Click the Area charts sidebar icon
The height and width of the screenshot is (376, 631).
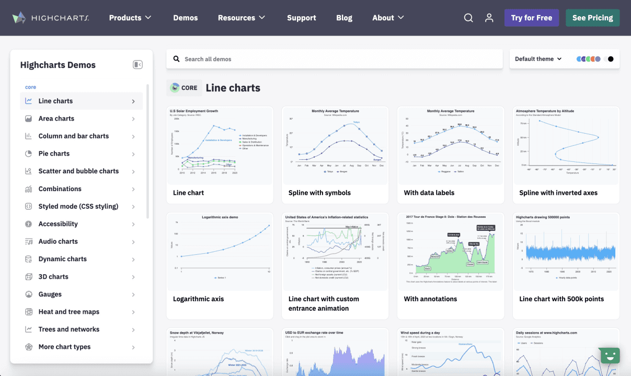29,119
